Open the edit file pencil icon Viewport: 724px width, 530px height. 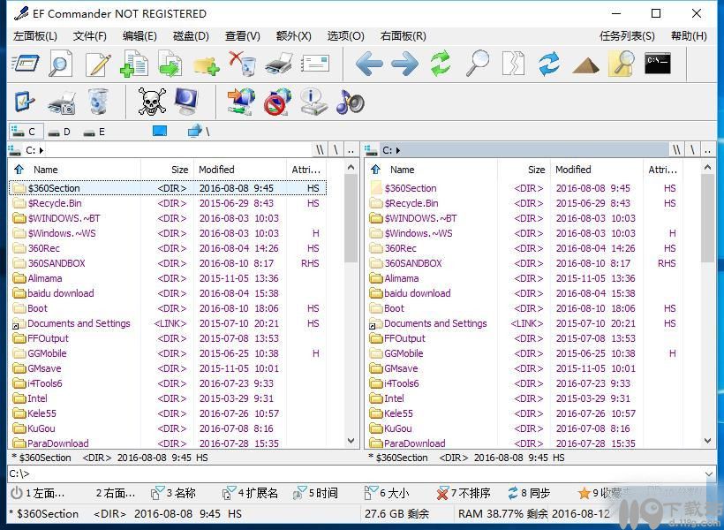(x=98, y=64)
